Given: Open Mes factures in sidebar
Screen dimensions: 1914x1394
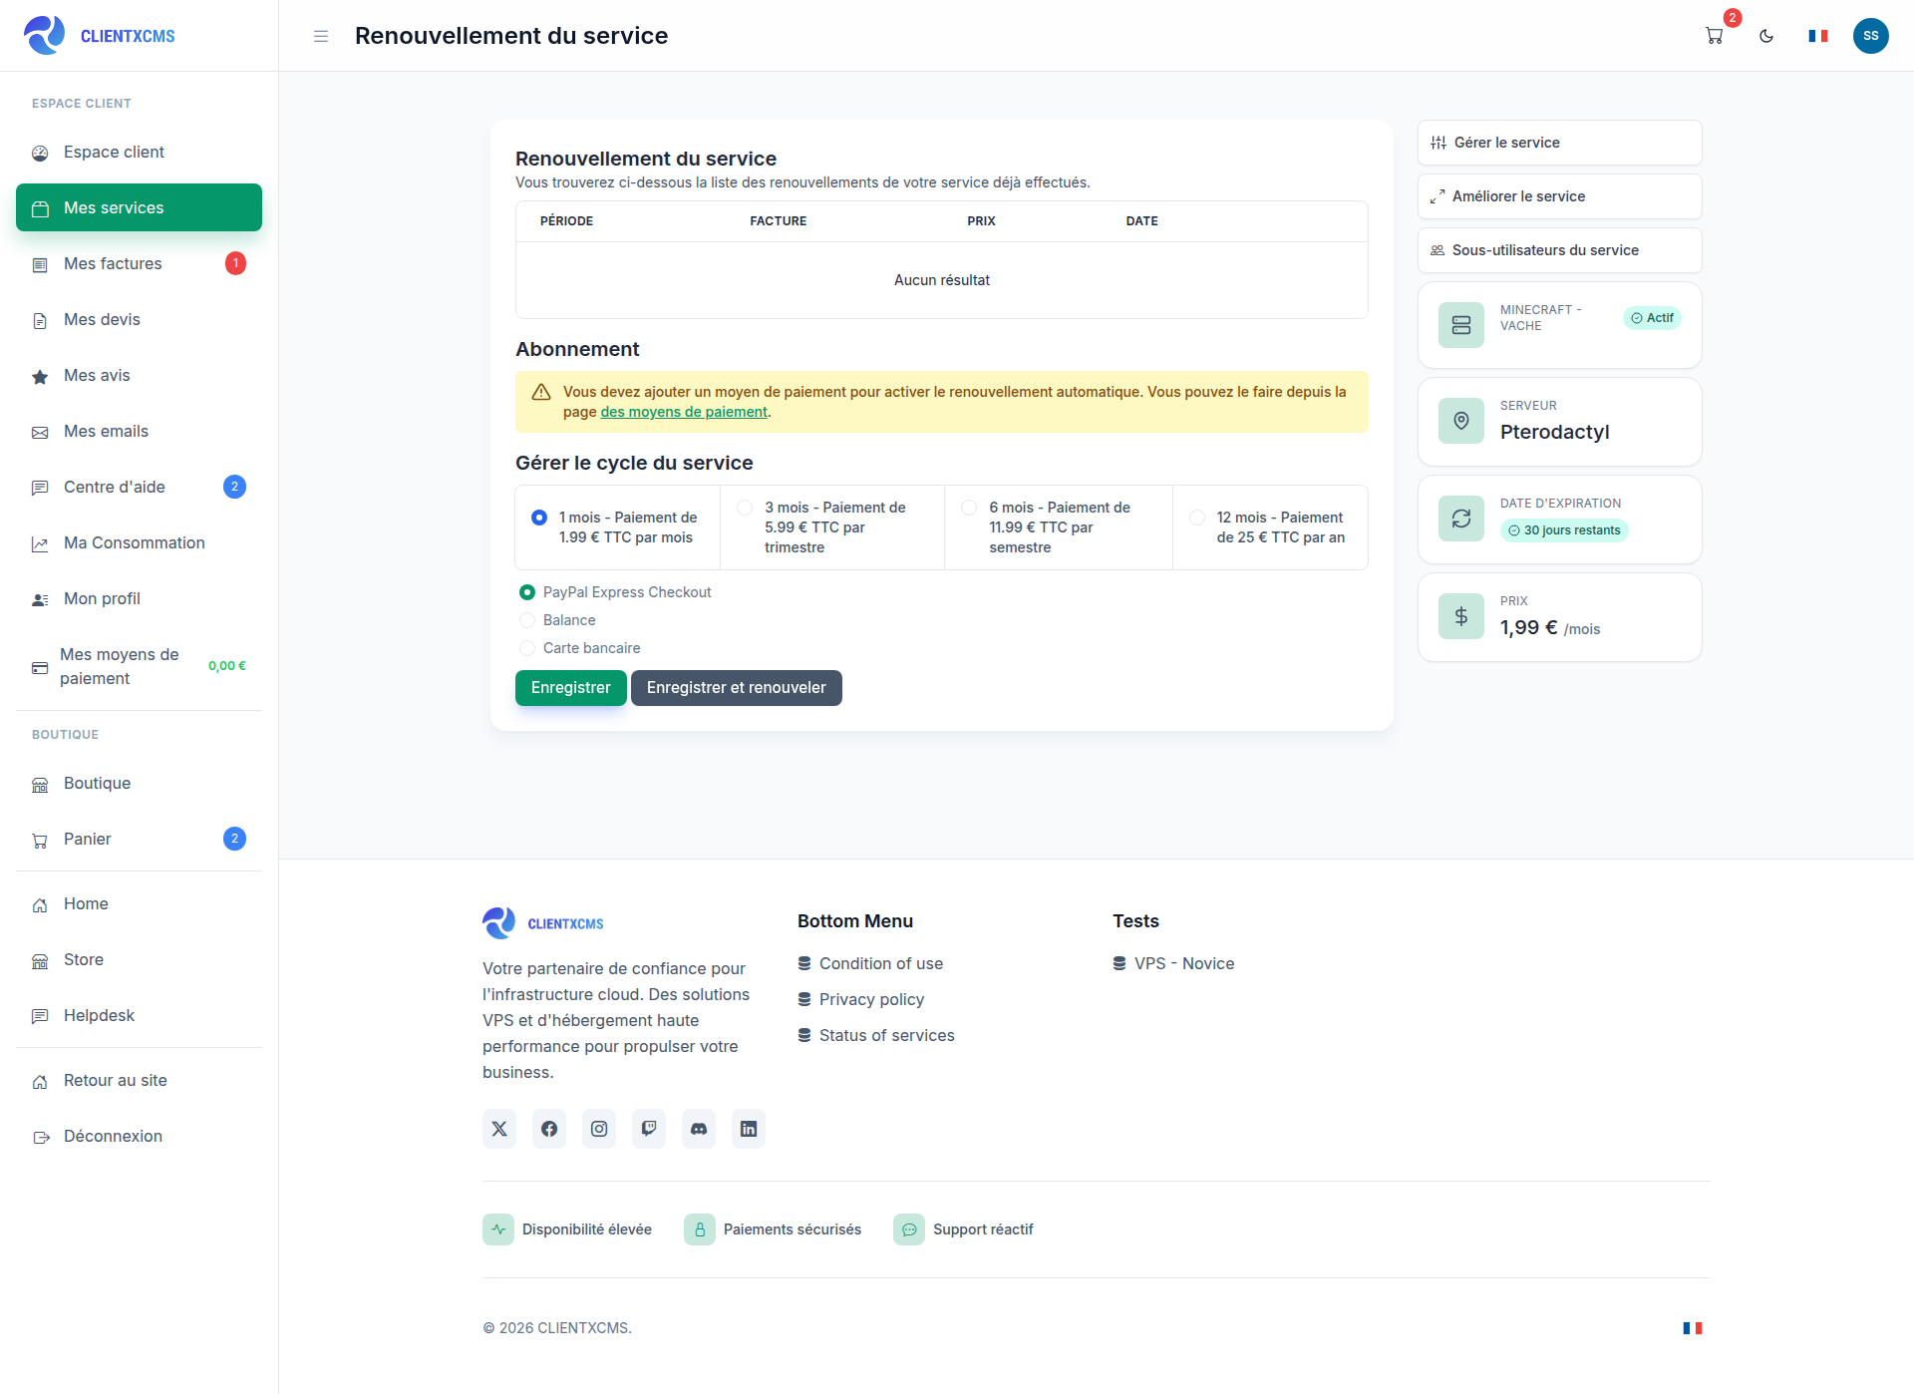Looking at the screenshot, I should coord(139,263).
